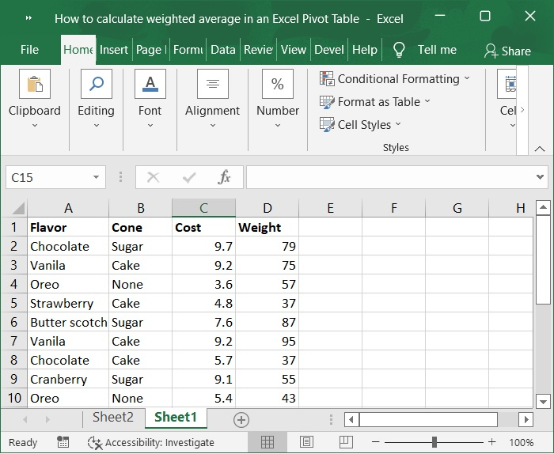Open the Font group icon

pyautogui.click(x=150, y=85)
